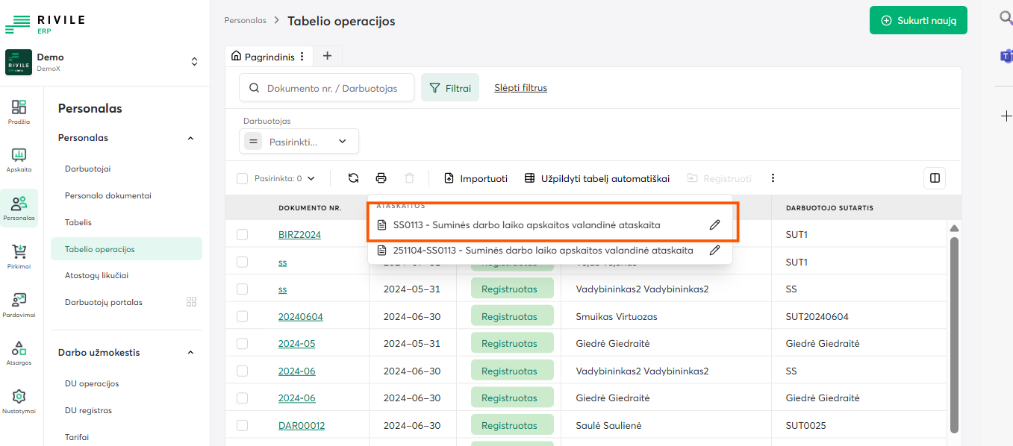Toggle the column layout panel icon

pyautogui.click(x=934, y=178)
